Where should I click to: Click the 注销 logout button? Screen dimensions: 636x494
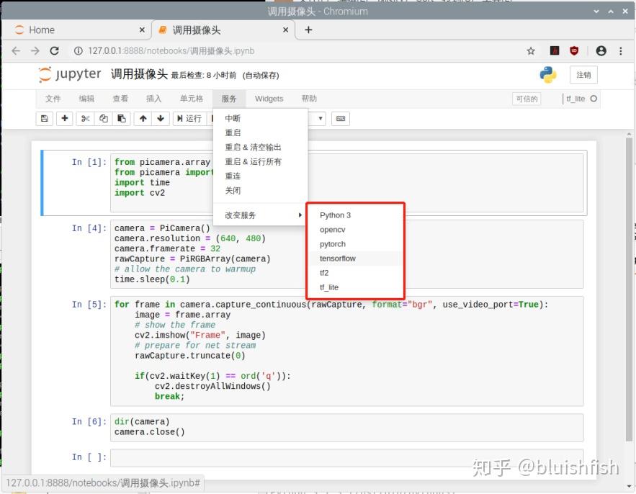coord(583,74)
